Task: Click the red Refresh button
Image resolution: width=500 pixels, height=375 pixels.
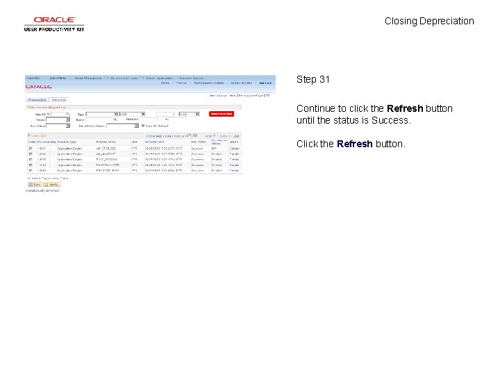Action: coord(222,114)
